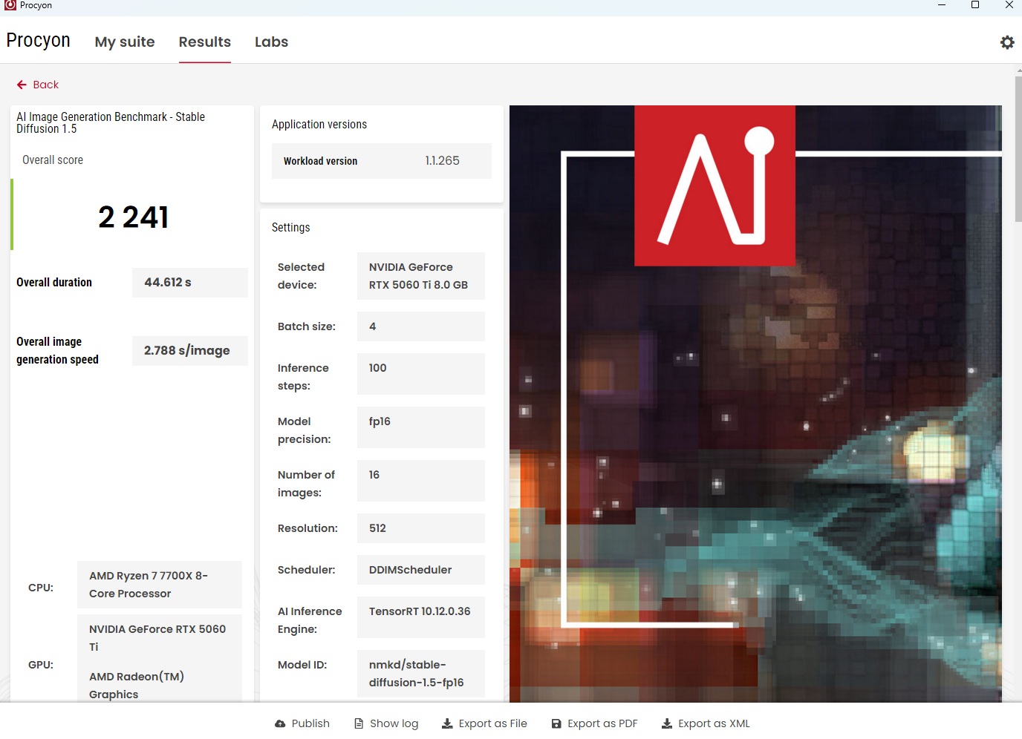Click the AMD Radeon(TM) Graphics entry

(x=137, y=686)
